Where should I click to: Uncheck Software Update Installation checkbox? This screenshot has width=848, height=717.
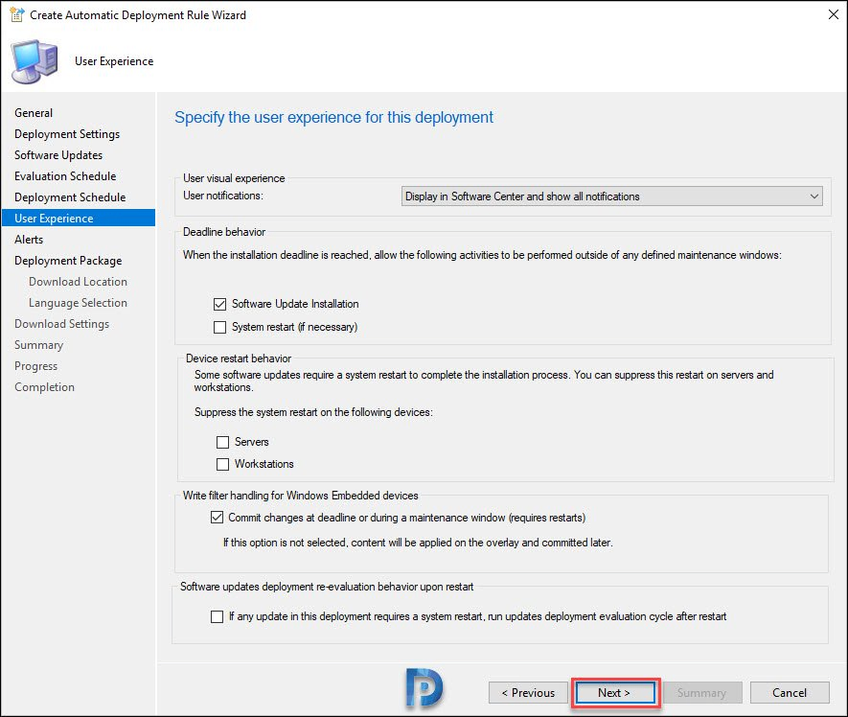pyautogui.click(x=219, y=304)
